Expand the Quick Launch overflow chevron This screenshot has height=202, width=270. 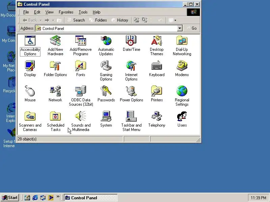(58, 197)
